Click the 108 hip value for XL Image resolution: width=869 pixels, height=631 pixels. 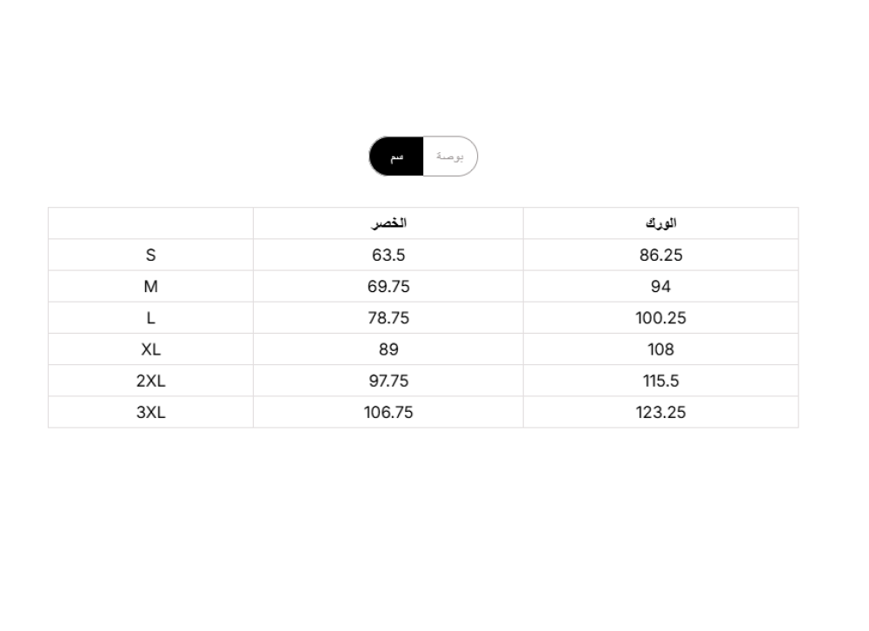[660, 349]
